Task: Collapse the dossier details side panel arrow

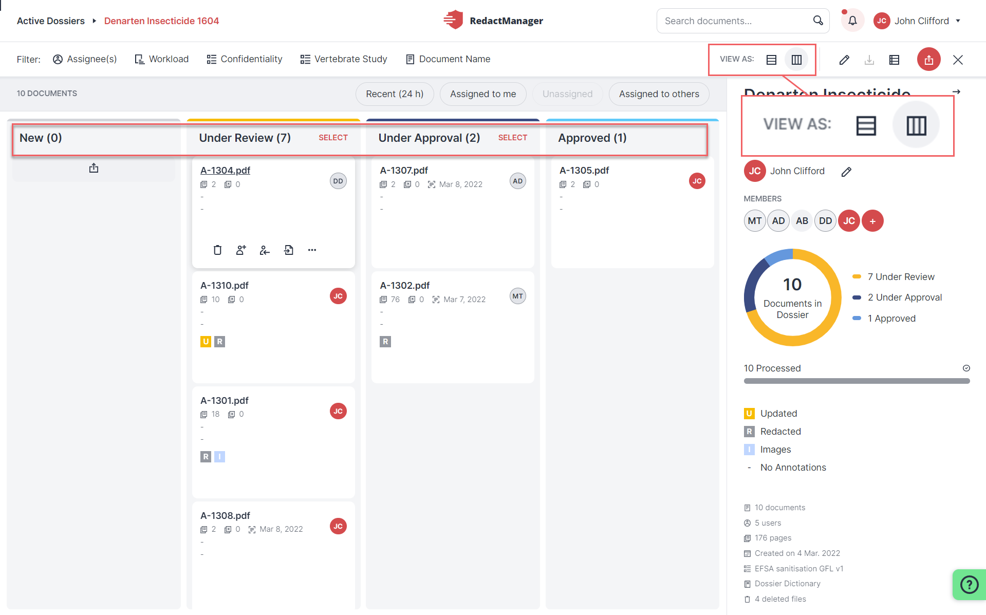Action: point(956,92)
